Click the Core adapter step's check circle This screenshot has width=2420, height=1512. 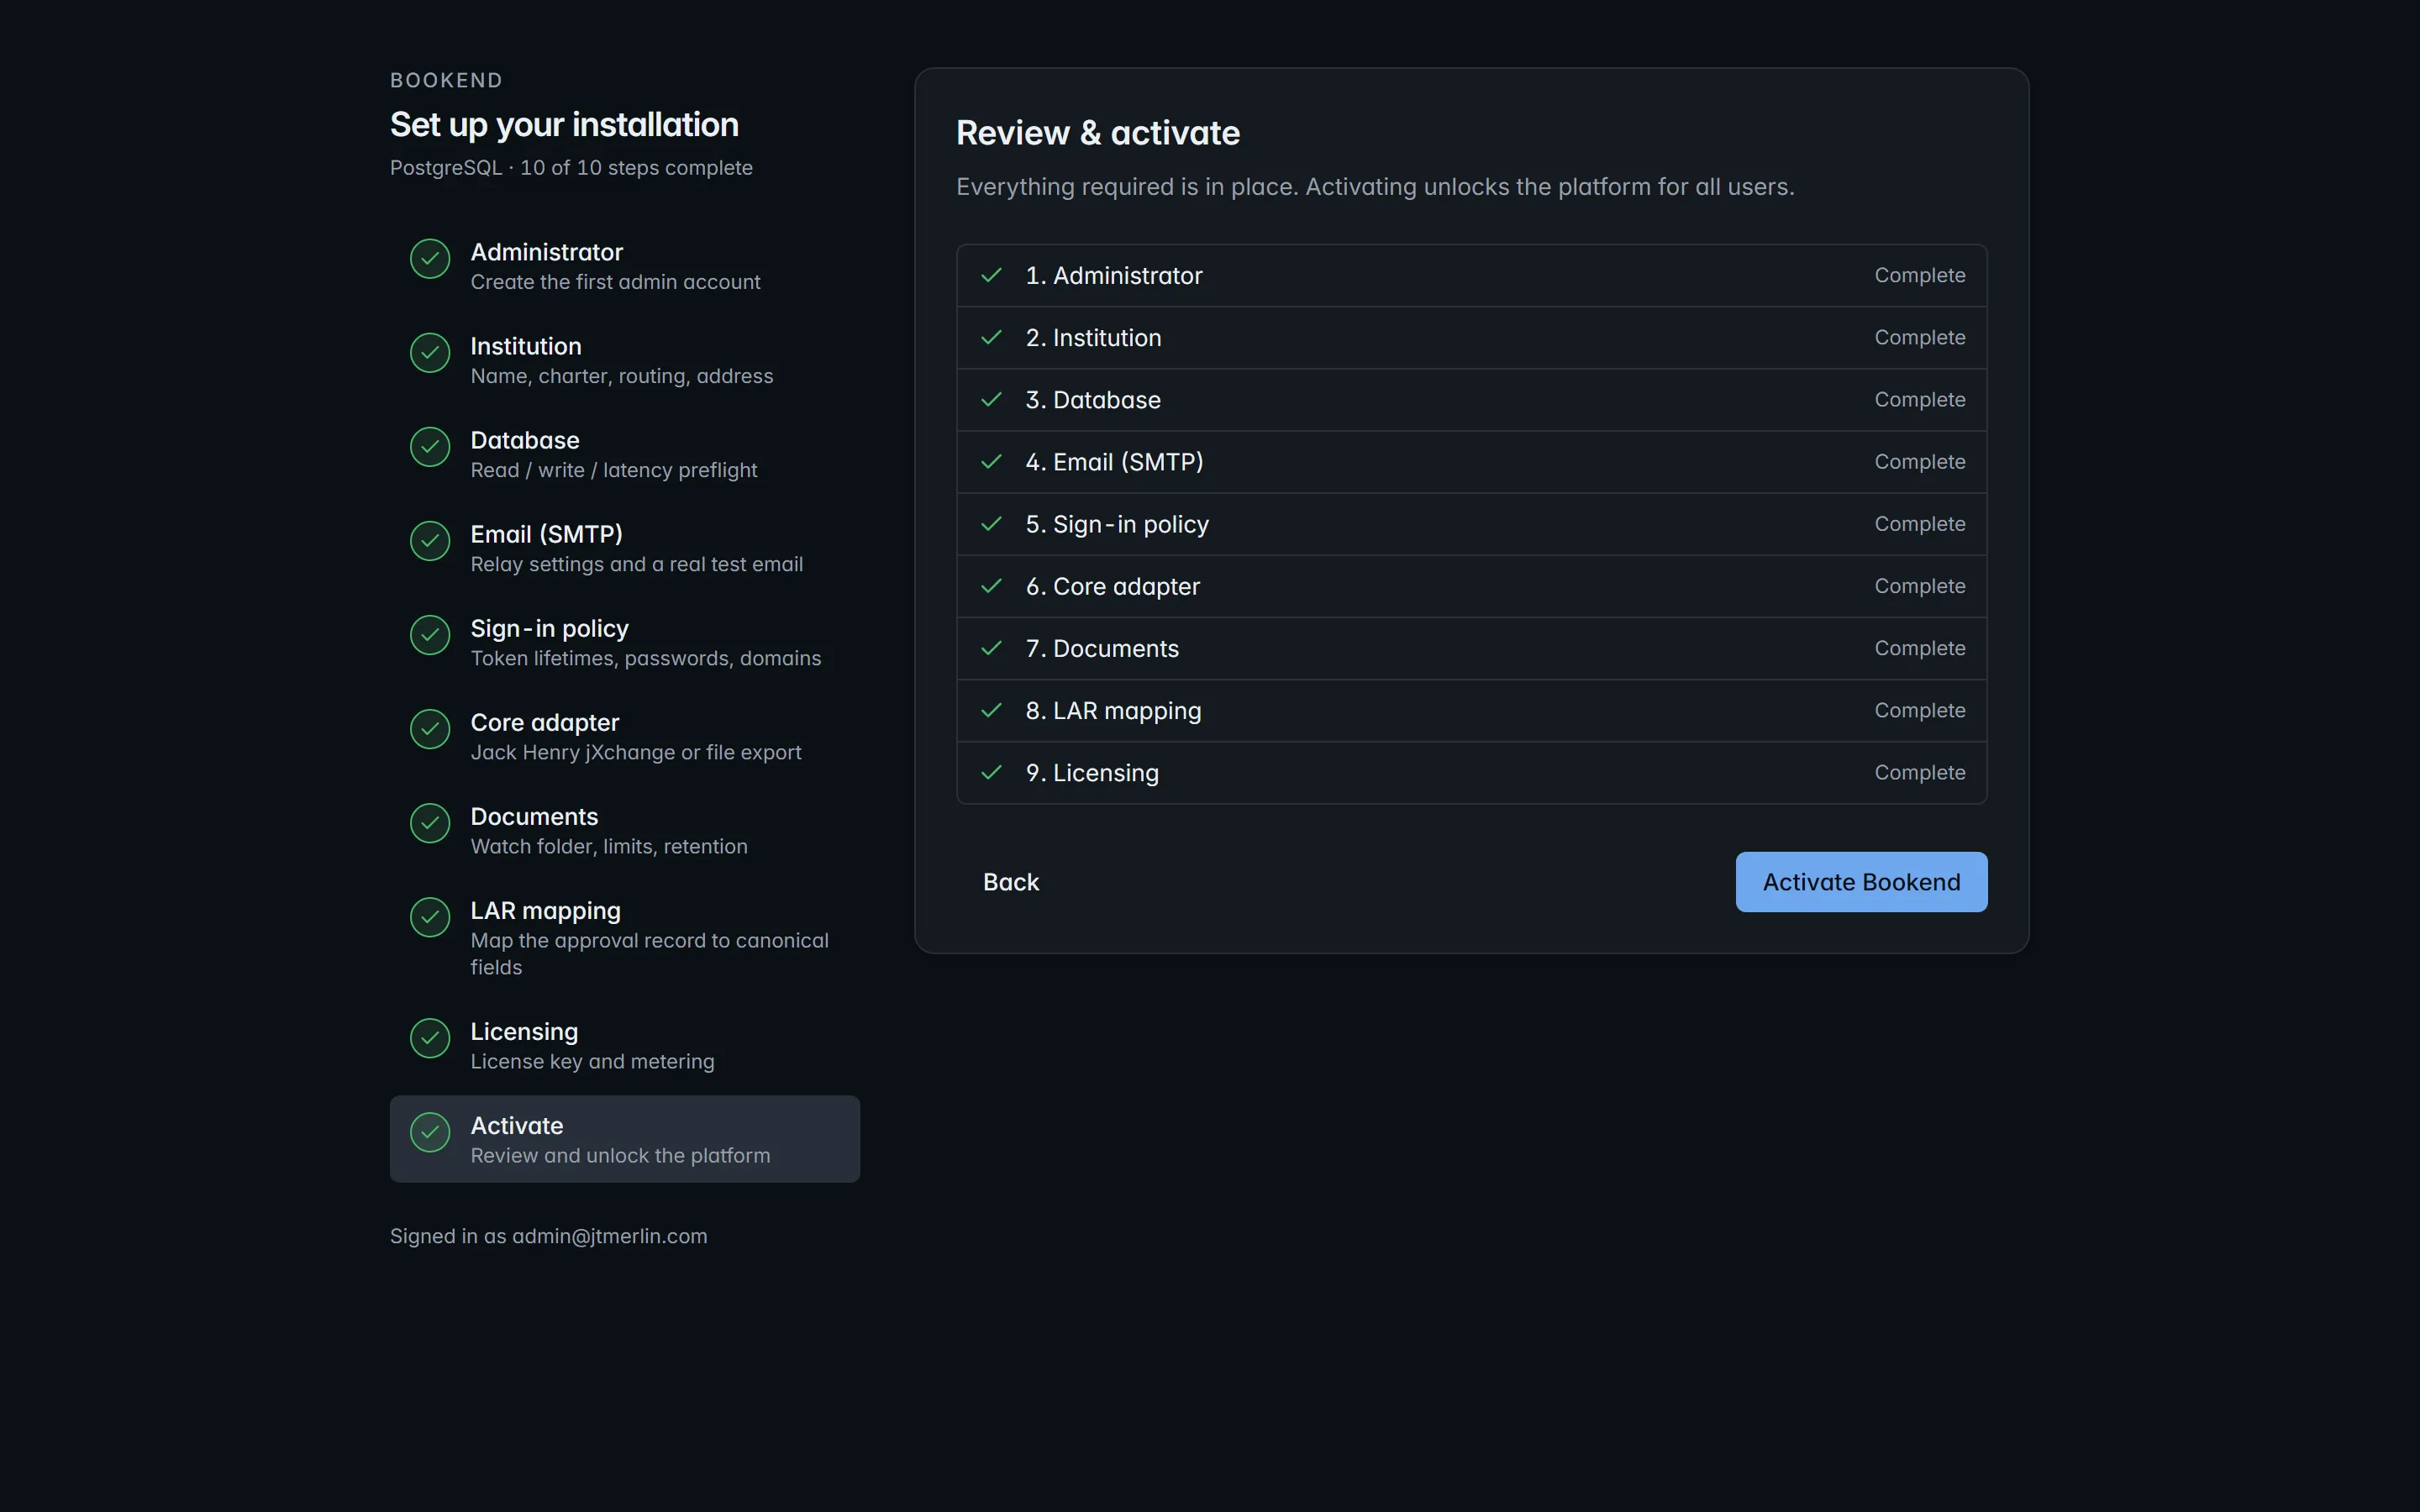click(430, 729)
